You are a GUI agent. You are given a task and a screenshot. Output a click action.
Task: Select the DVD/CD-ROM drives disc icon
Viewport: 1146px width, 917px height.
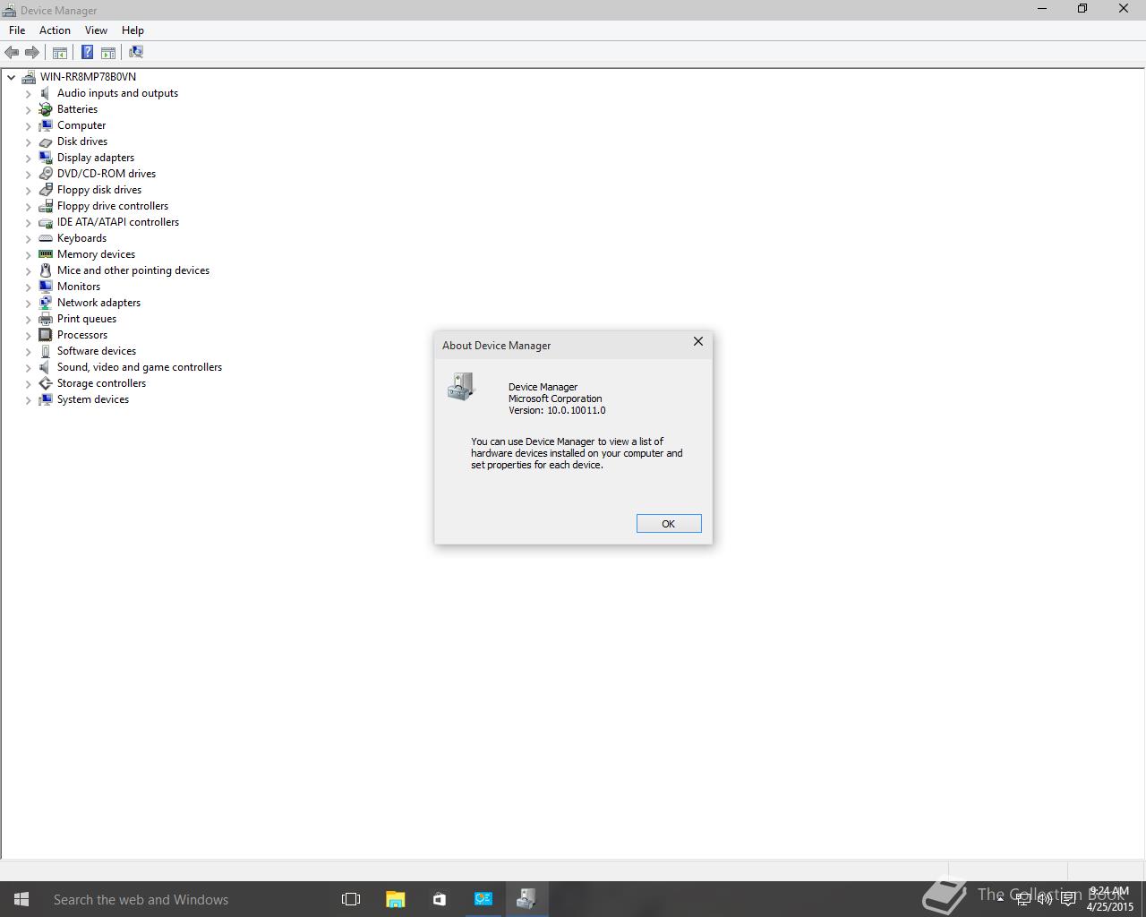click(x=46, y=174)
